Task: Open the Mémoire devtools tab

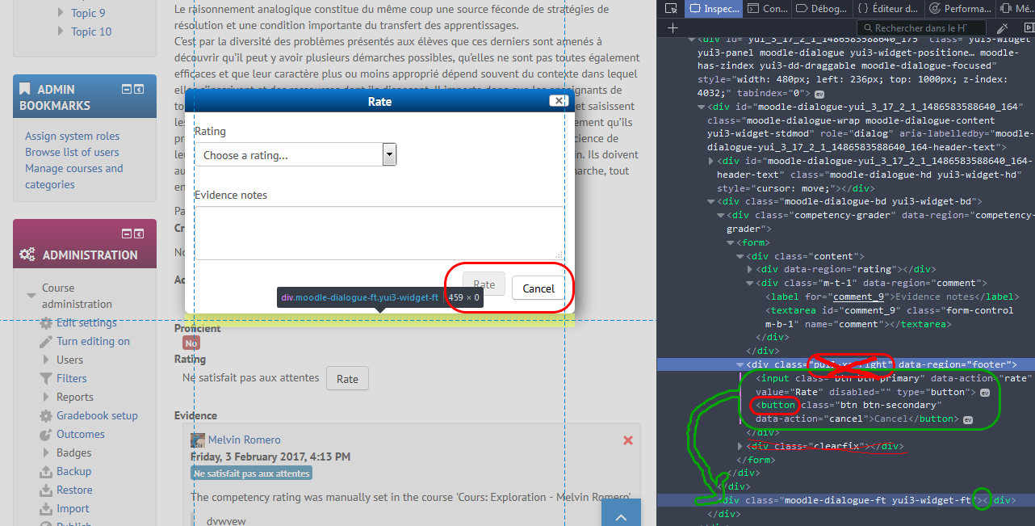Action: 1016,9
